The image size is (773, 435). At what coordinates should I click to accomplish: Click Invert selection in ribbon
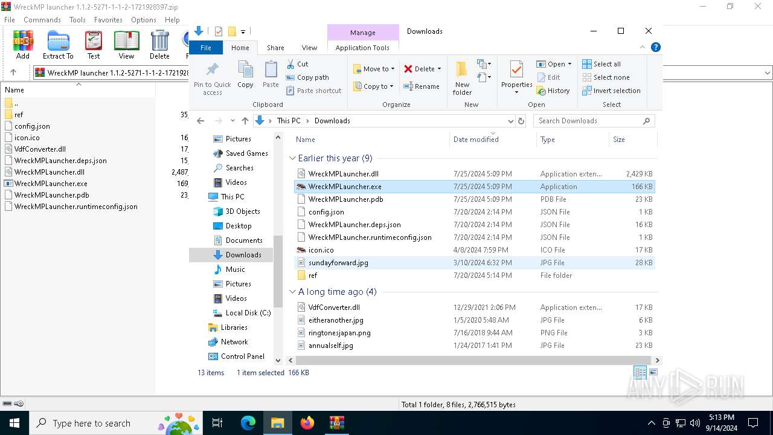pos(611,91)
